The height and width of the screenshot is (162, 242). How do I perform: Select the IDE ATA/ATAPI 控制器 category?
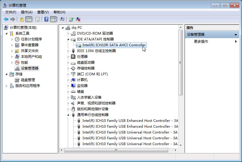click(95, 39)
